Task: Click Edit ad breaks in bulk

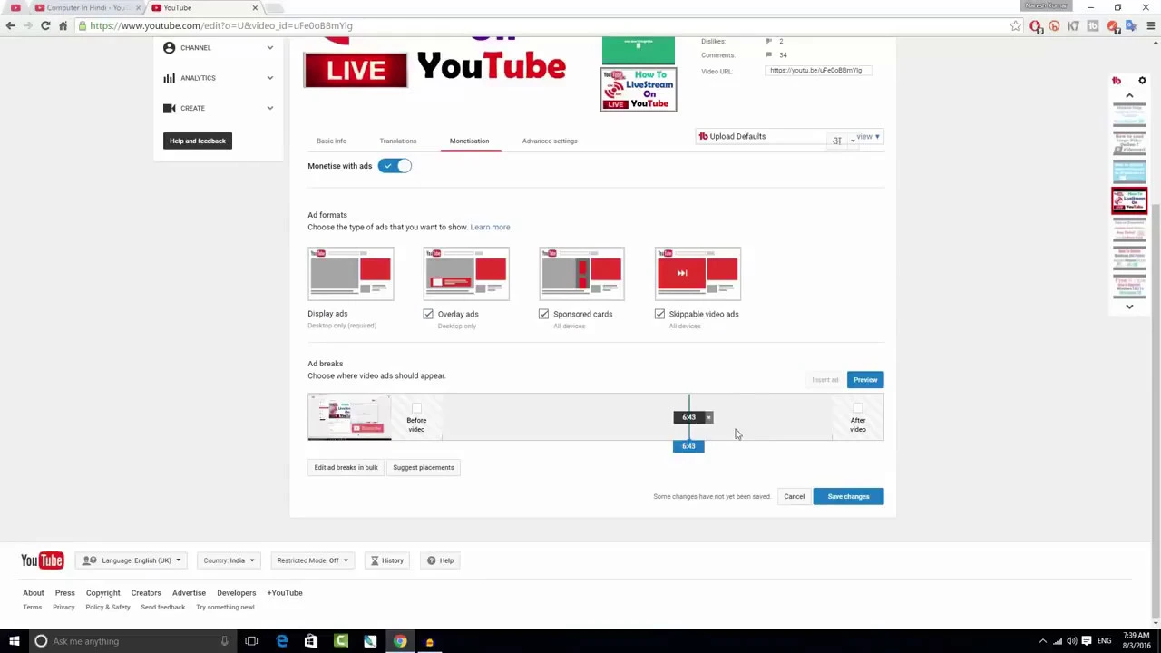Action: 346,468
